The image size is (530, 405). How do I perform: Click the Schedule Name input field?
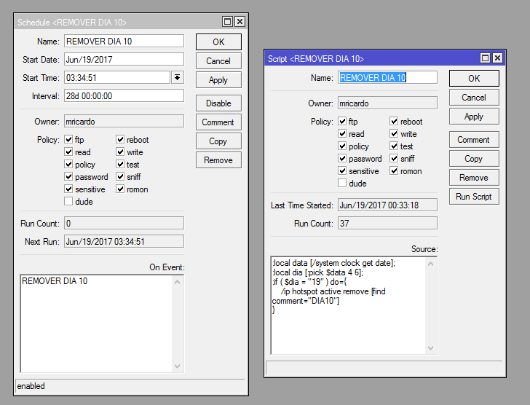(124, 41)
